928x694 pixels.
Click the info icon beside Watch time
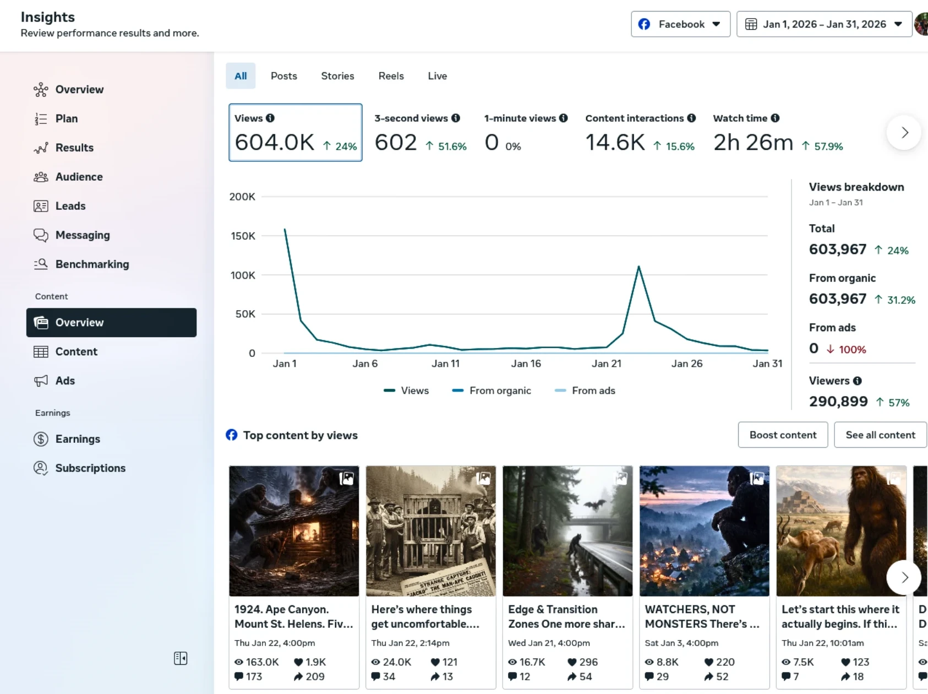click(x=775, y=118)
